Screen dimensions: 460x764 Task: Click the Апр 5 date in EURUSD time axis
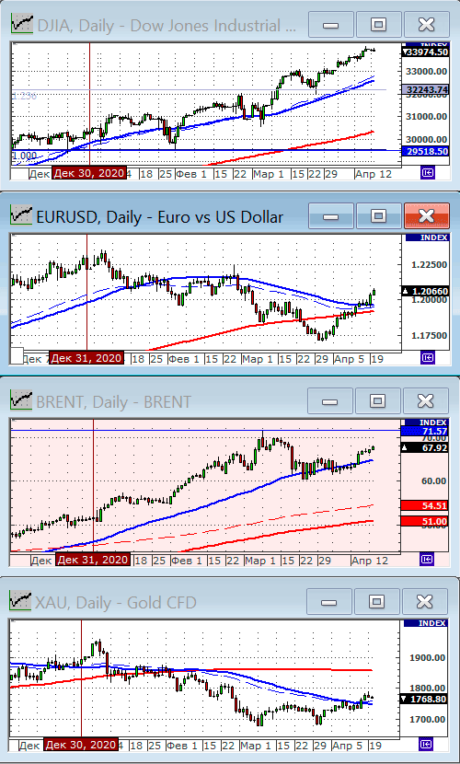(x=349, y=359)
